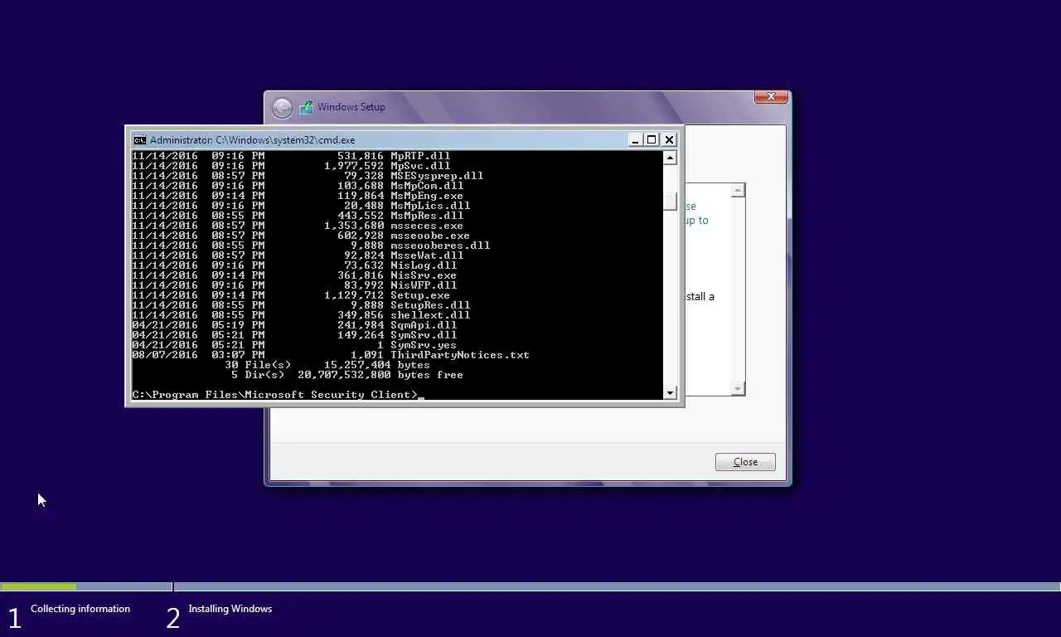1061x637 pixels.
Task: Click the cmd scrollbar down arrow
Action: click(670, 392)
